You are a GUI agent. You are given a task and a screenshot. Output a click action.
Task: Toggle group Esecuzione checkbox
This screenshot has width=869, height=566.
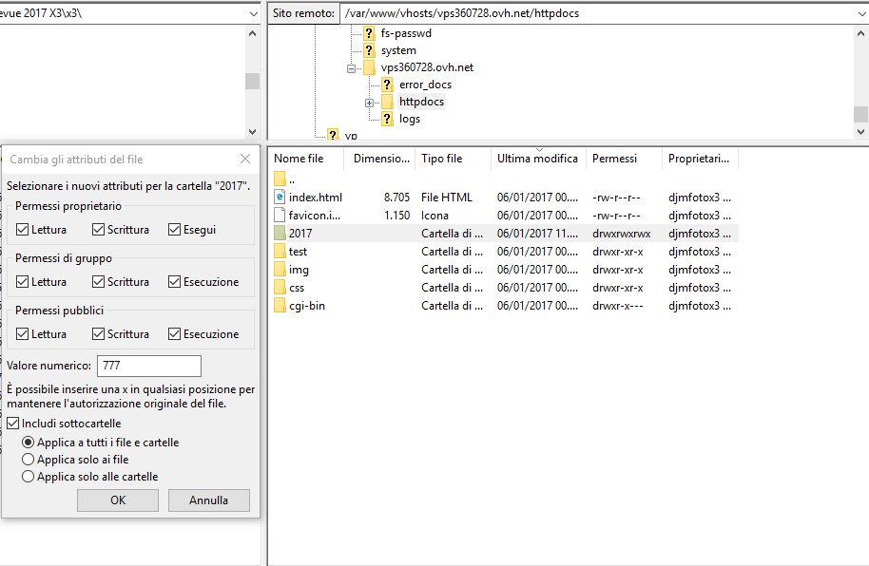[x=174, y=282]
